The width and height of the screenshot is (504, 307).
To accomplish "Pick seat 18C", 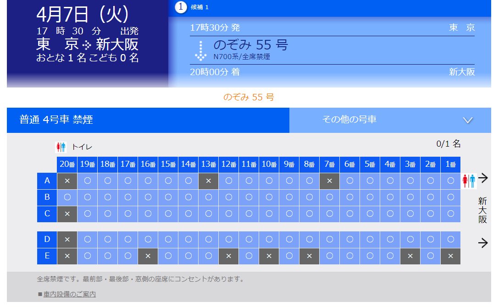I will pos(108,214).
